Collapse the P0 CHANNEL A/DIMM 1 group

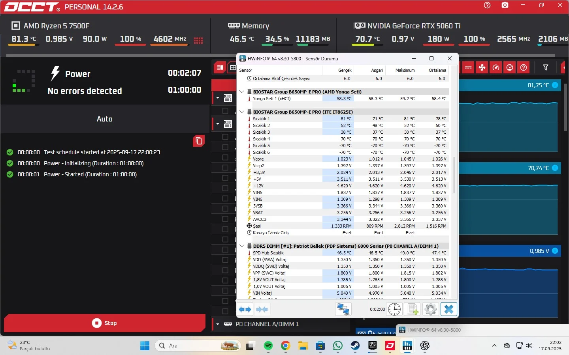point(218,324)
